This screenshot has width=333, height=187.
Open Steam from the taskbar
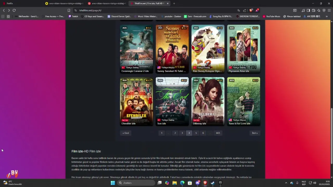pyautogui.click(x=213, y=183)
